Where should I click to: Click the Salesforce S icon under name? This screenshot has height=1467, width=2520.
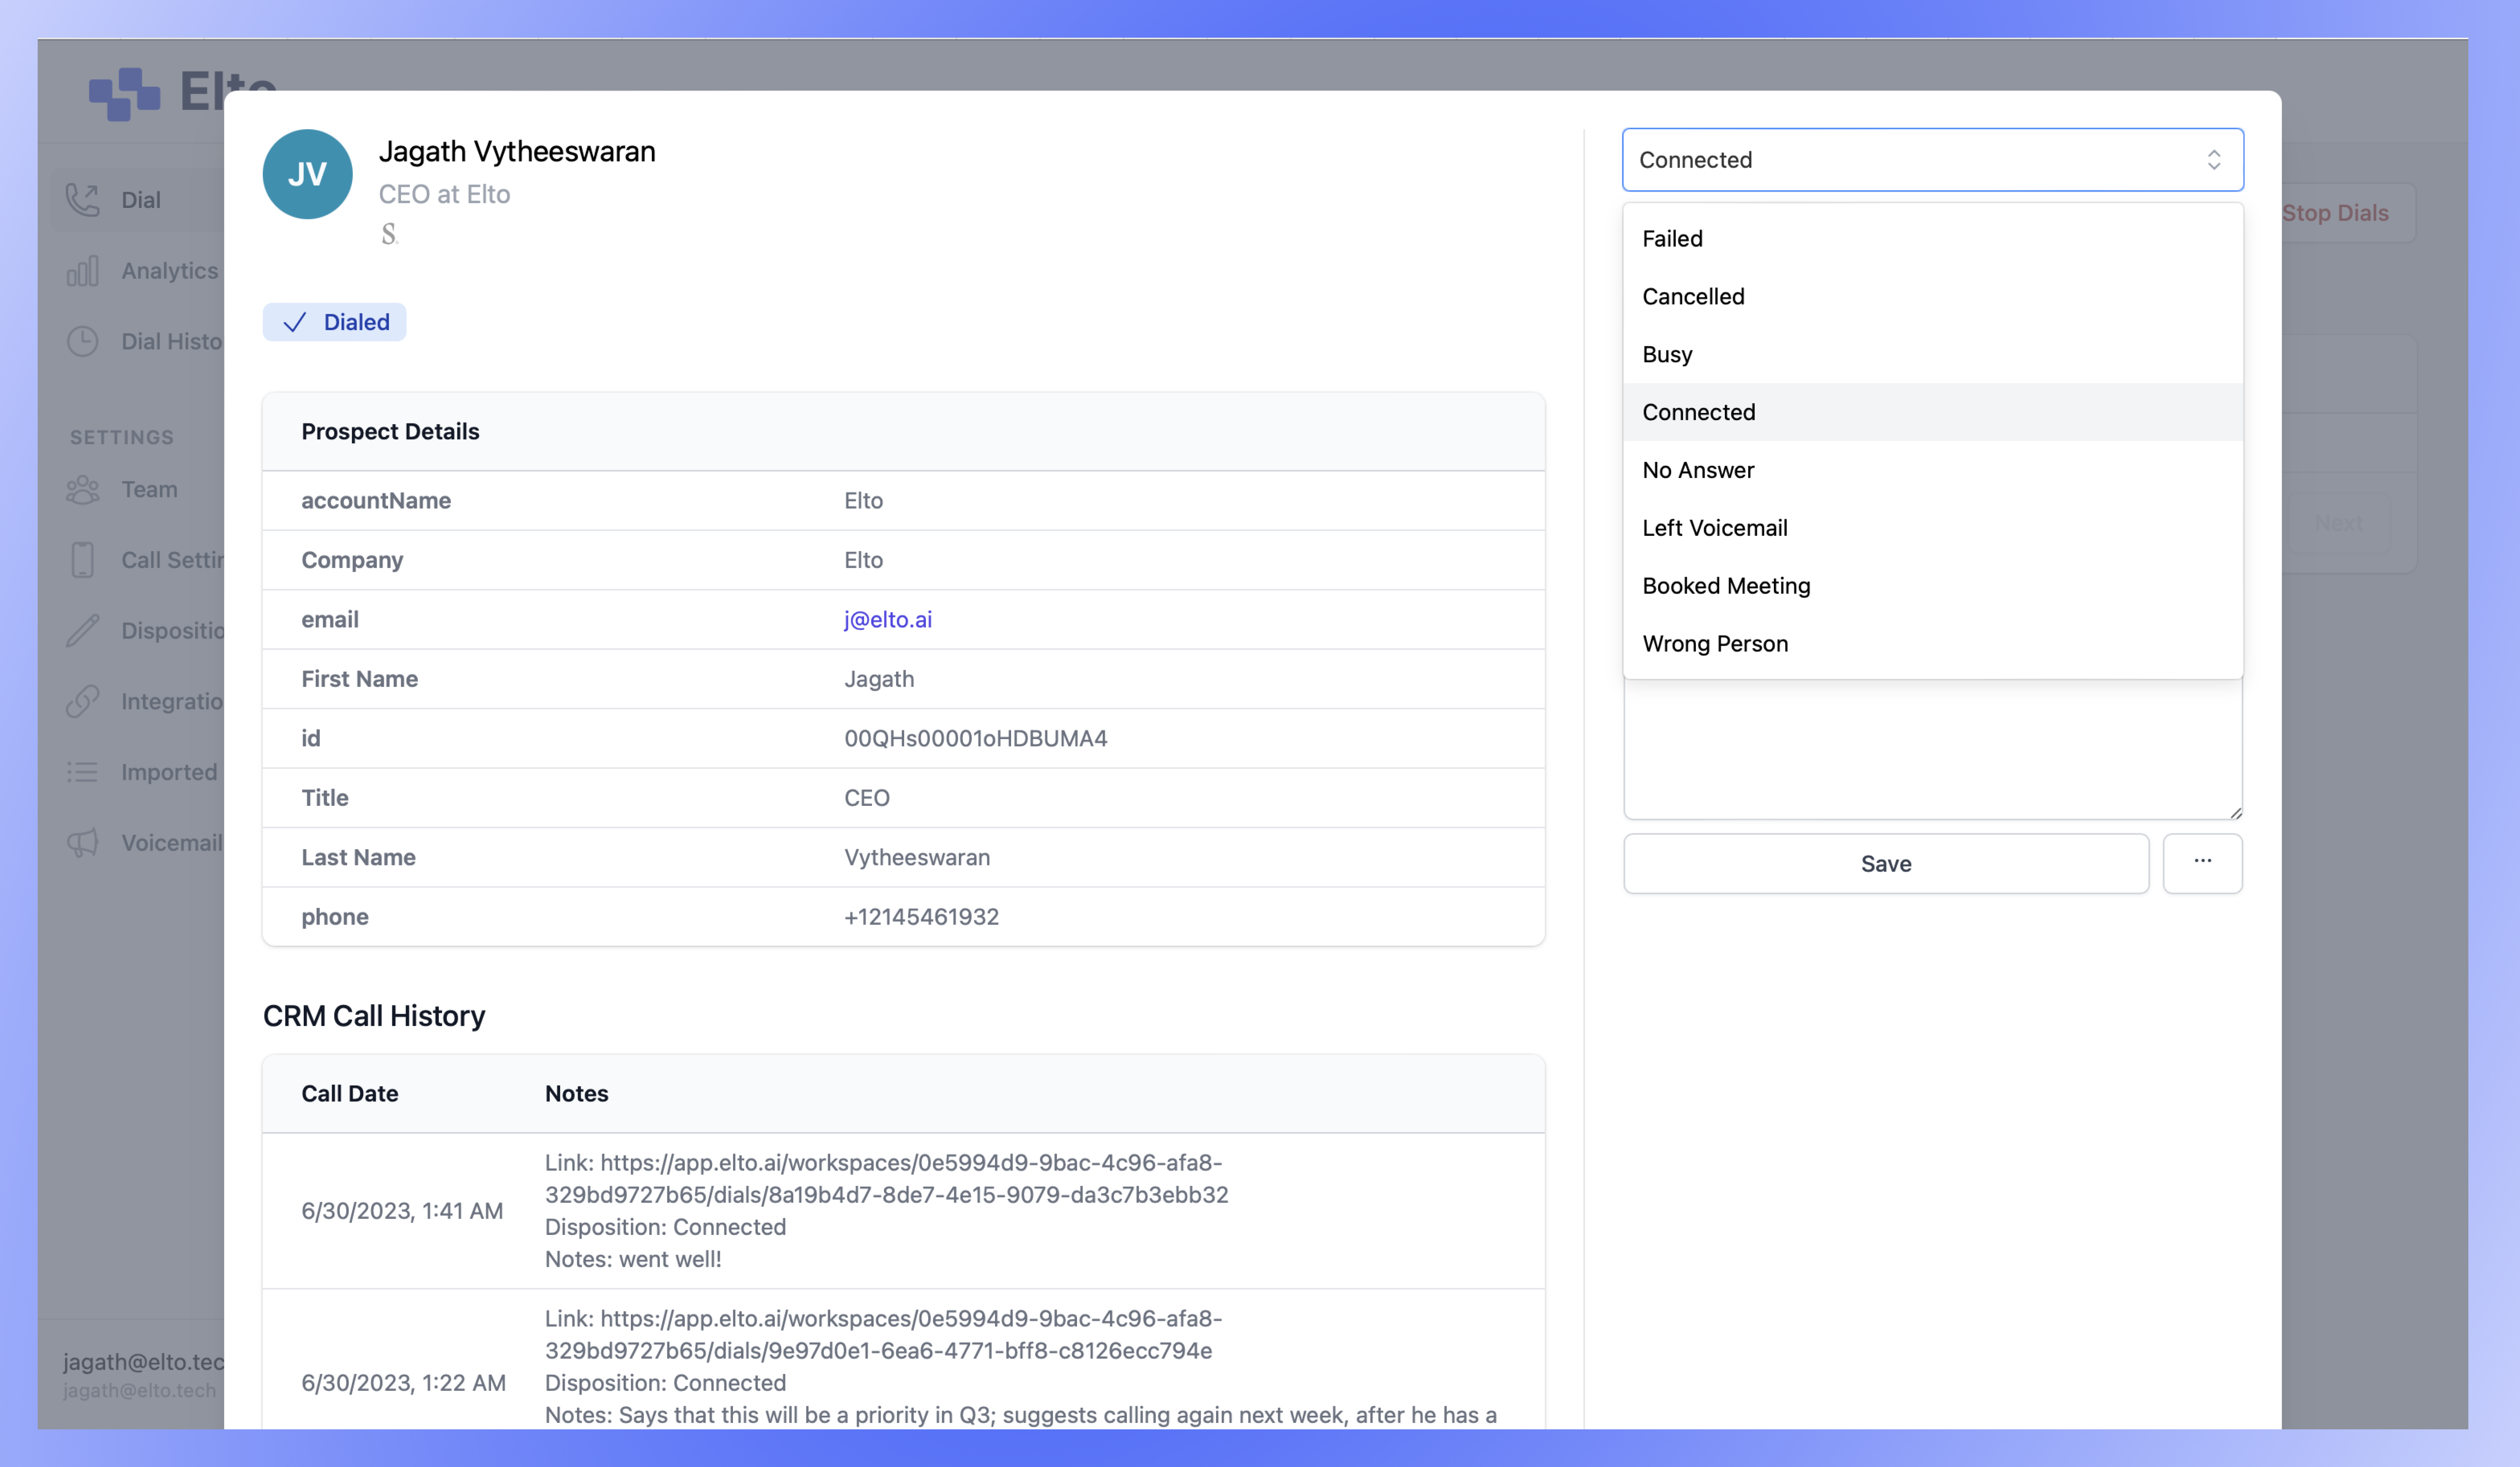(x=389, y=234)
